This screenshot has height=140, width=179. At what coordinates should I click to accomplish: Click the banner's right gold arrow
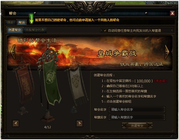[167, 52]
